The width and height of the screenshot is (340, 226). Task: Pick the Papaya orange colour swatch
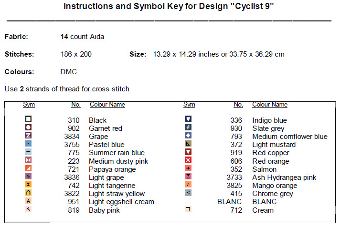tap(29, 169)
